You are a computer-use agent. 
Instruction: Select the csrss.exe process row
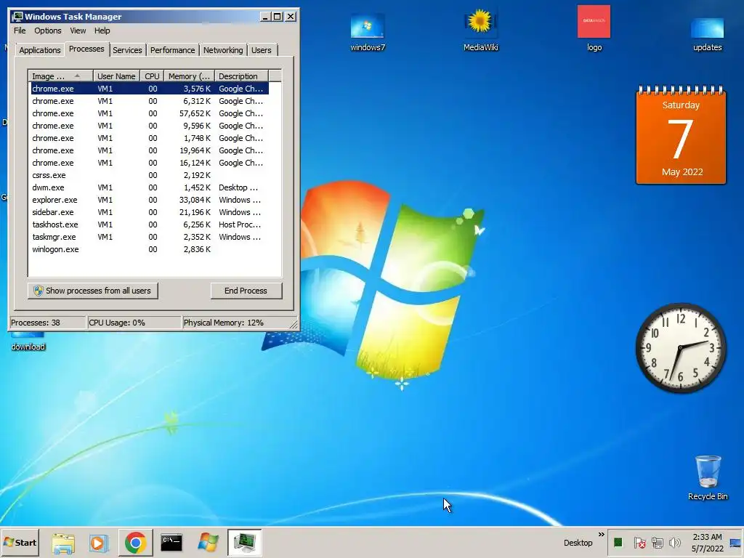(x=150, y=175)
